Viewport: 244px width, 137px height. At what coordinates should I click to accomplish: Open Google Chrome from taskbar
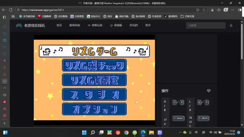coord(126,133)
